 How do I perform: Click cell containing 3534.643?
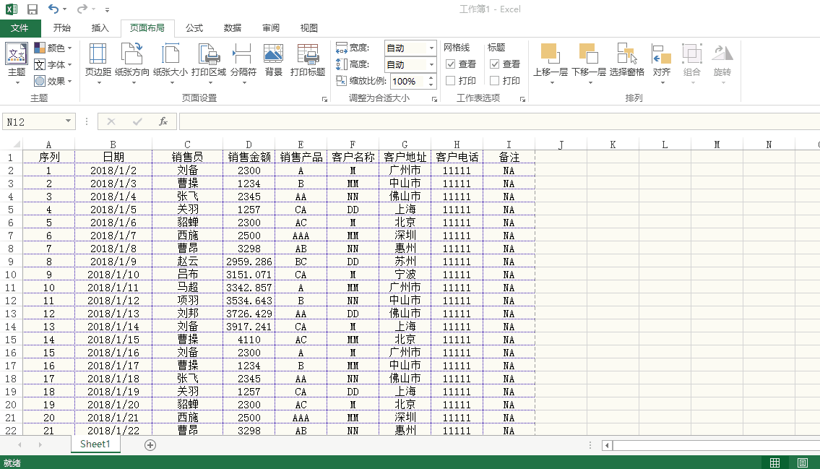[x=249, y=301]
